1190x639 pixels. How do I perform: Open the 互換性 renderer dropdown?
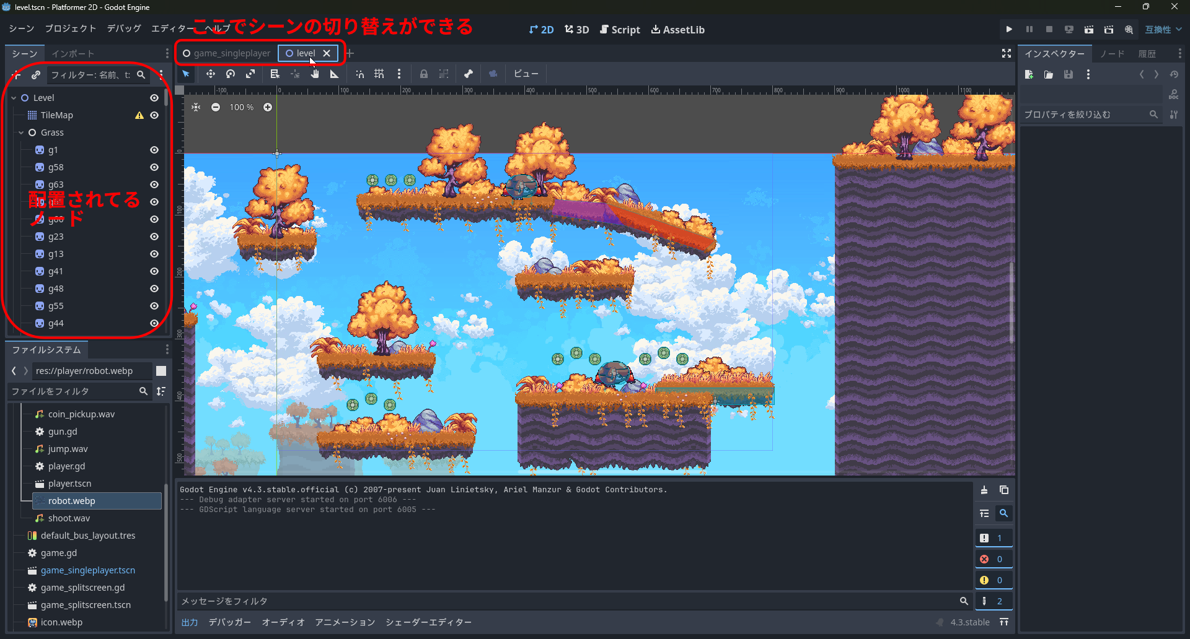point(1163,29)
